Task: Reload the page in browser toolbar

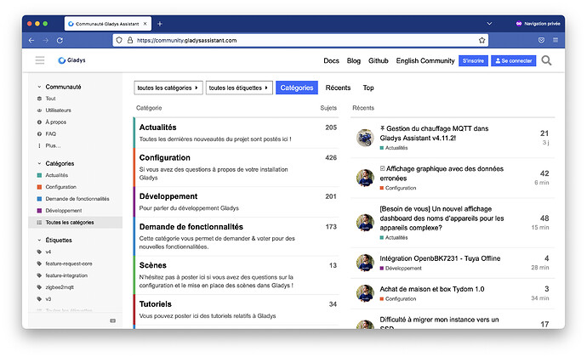Action: point(60,40)
